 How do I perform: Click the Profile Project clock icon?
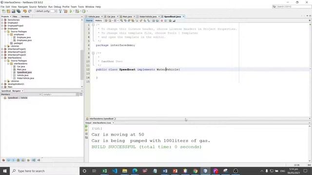click(x=84, y=11)
